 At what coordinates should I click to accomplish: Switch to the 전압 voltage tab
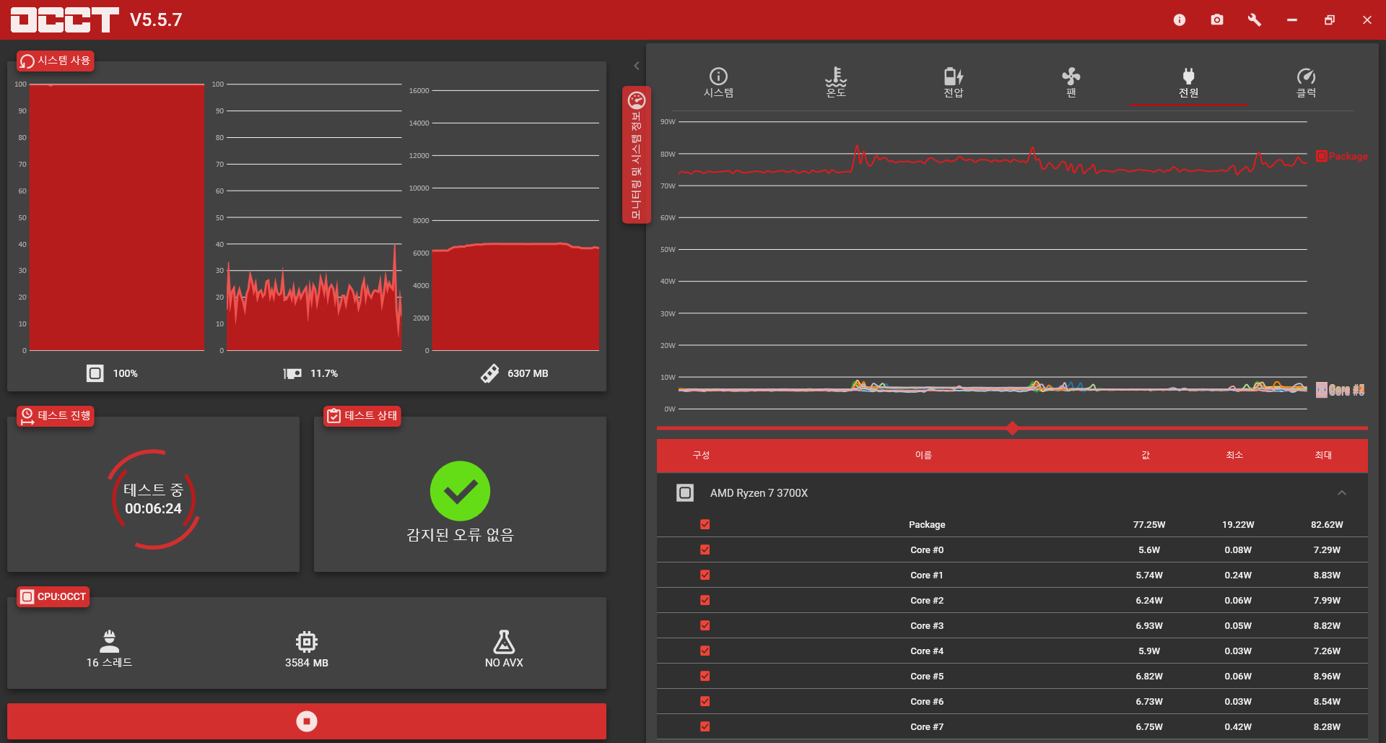954,82
